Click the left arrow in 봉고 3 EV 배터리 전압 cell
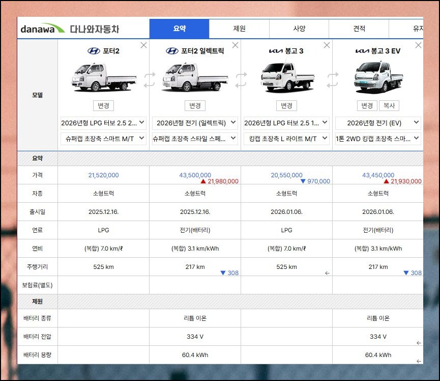Viewport: 440px width, 381px height. coord(419,343)
